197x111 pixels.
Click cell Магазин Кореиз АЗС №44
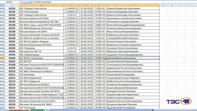(x=41, y=31)
